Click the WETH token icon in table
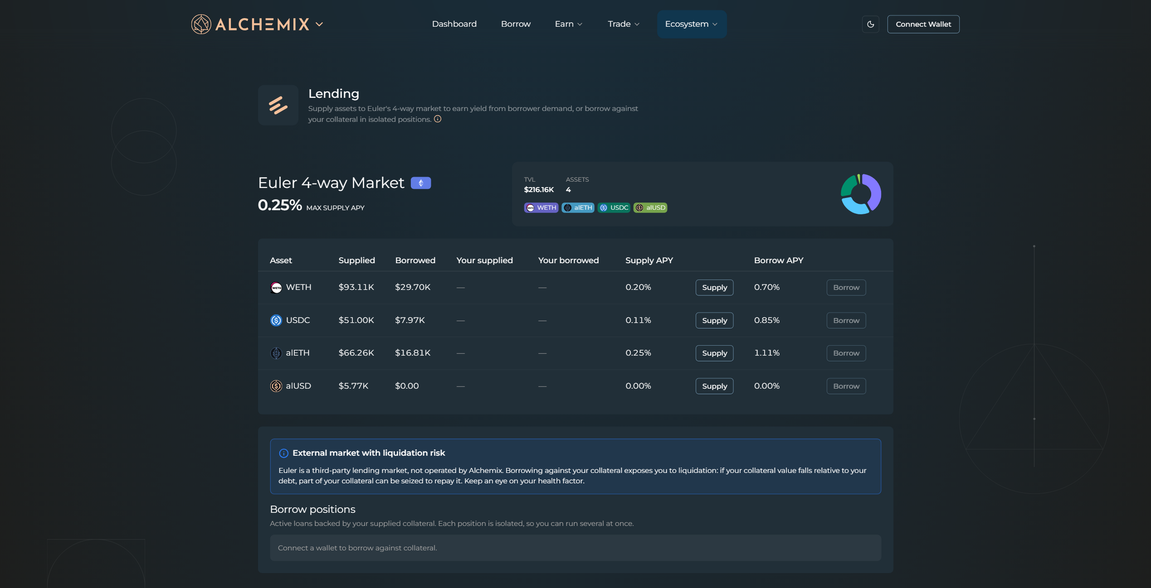This screenshot has width=1151, height=588. coord(276,287)
